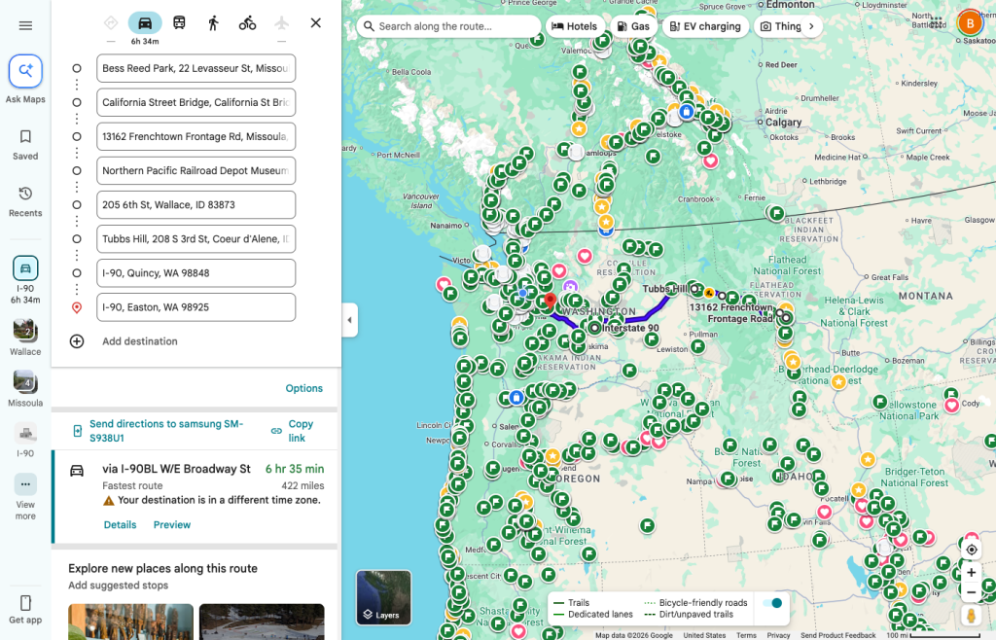Image resolution: width=996 pixels, height=640 pixels.
Task: Edit Tubbs Hill stop field
Action: tap(196, 238)
